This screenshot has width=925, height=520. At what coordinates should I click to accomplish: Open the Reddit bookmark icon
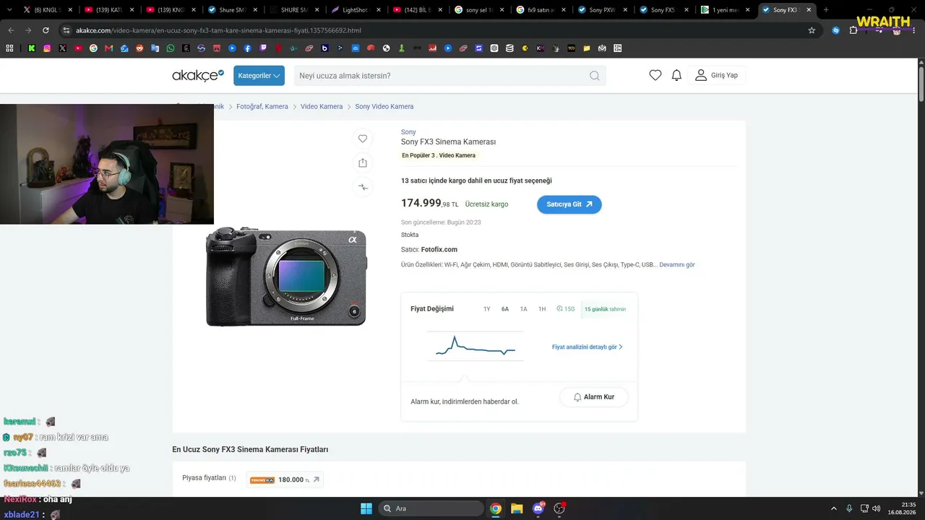[x=139, y=48]
